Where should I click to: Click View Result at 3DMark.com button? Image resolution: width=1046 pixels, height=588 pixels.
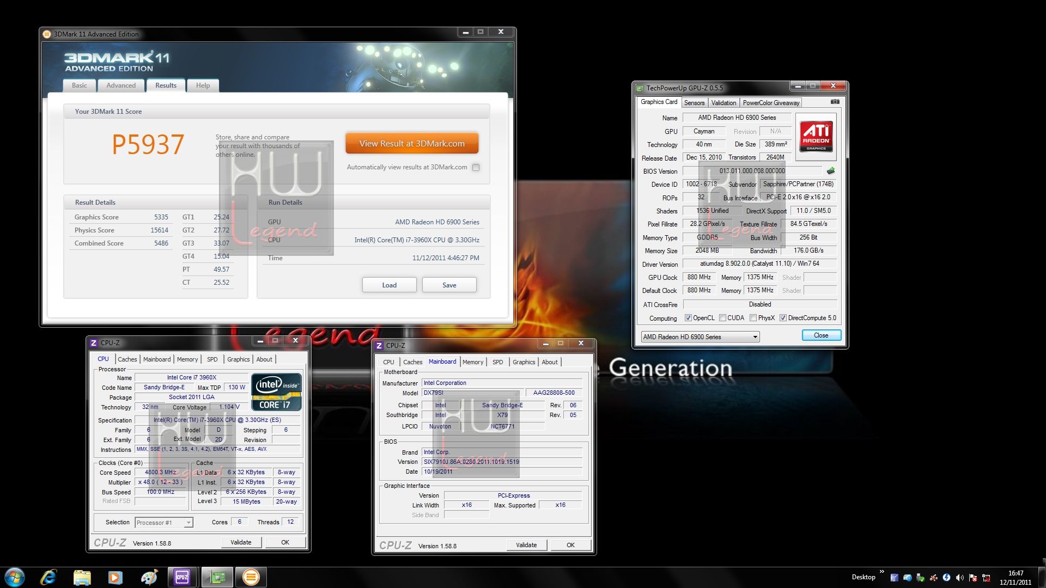coord(412,144)
